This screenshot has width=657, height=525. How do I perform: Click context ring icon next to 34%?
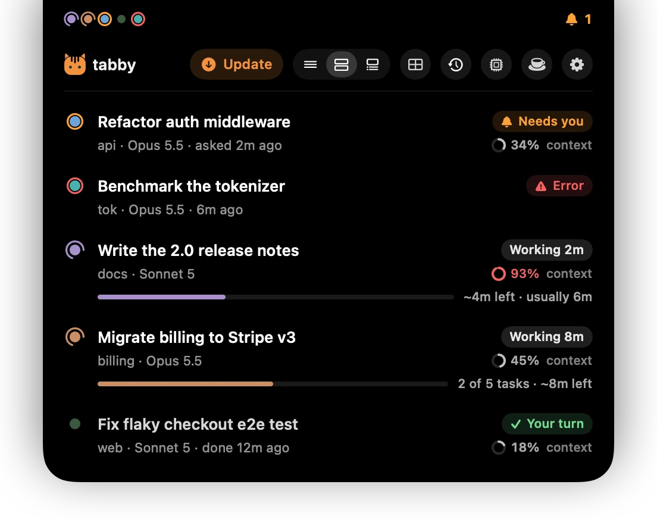tap(499, 145)
